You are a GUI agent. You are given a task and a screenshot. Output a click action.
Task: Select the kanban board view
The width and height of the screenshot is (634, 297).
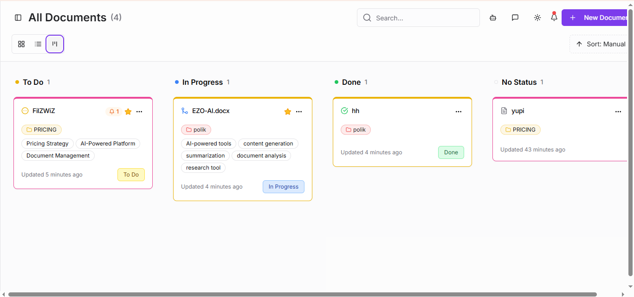[55, 44]
